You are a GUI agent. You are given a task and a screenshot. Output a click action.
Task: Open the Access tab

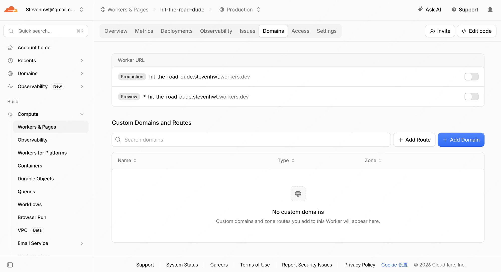click(300, 31)
